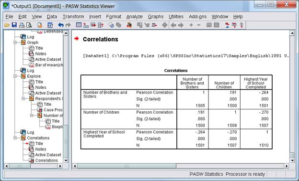Collapse the Number of node in outline
299x181 pixels.
[x=32, y=116]
